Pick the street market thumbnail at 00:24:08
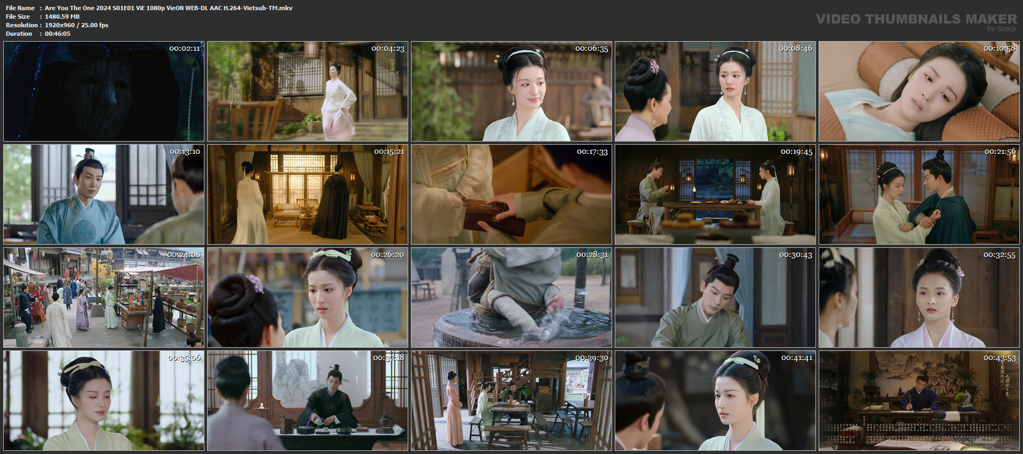The width and height of the screenshot is (1023, 454). [x=104, y=298]
